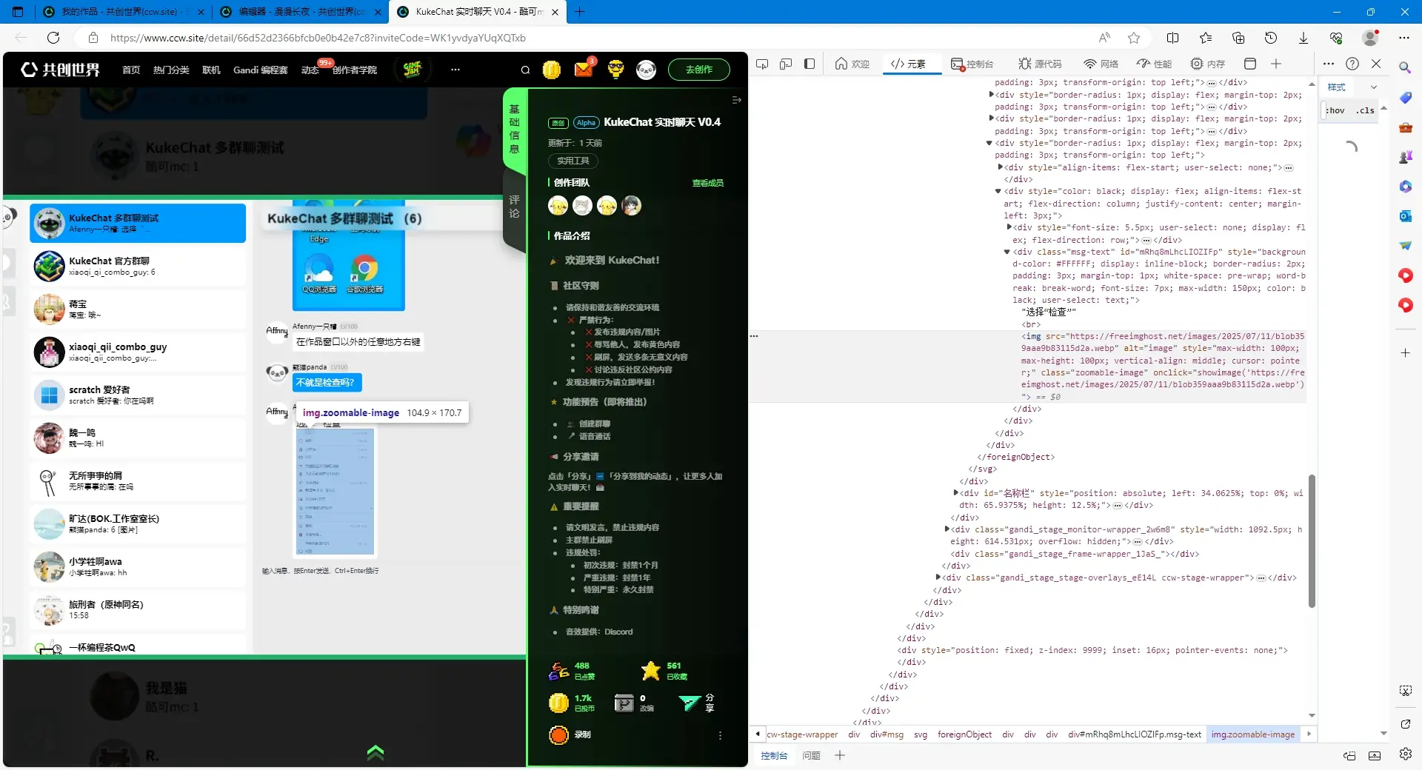This screenshot has height=770, width=1422.
Task: Open the more options dots beside 录制
Action: tap(720, 736)
